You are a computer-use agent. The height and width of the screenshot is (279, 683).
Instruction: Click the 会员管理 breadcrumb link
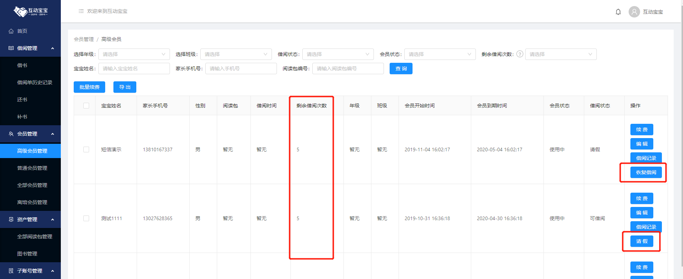[84, 39]
